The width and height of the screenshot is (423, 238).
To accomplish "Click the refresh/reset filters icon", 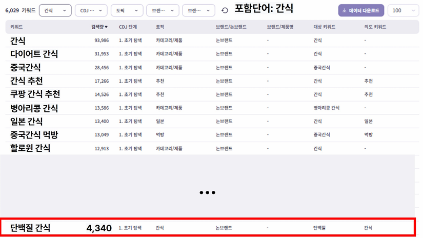I will 225,10.
